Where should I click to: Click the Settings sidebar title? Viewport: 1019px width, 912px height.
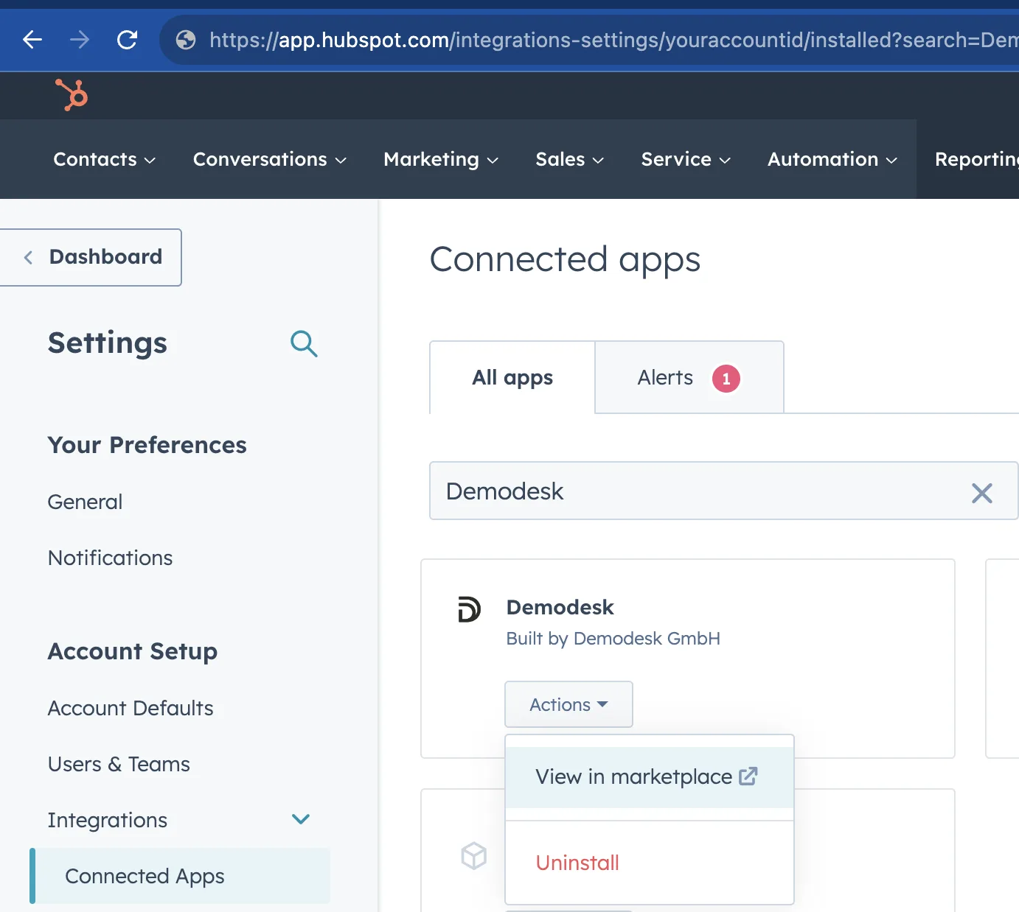point(108,343)
